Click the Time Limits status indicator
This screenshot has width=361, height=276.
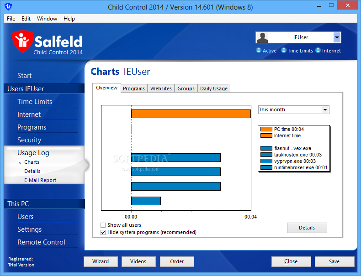pyautogui.click(x=284, y=50)
